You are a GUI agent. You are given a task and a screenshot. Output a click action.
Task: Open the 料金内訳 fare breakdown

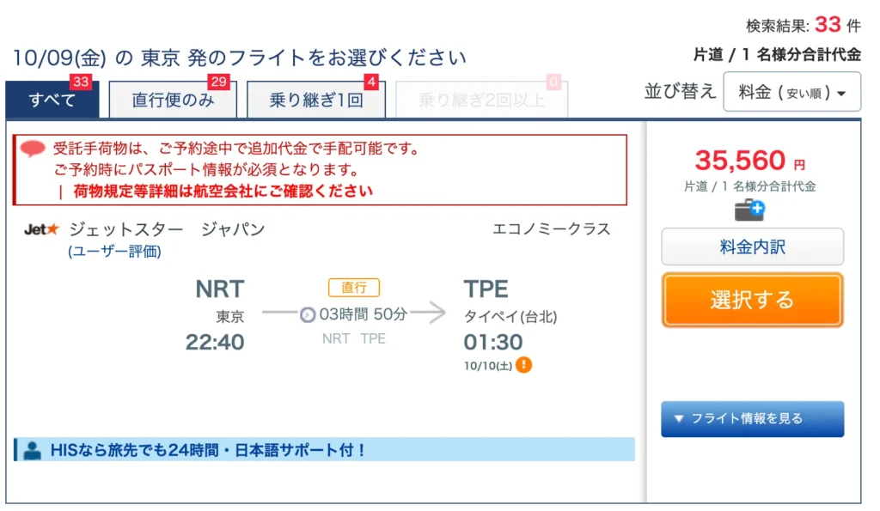[x=753, y=246]
